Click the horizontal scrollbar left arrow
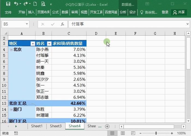This screenshot has height=136, width=191. (121, 127)
